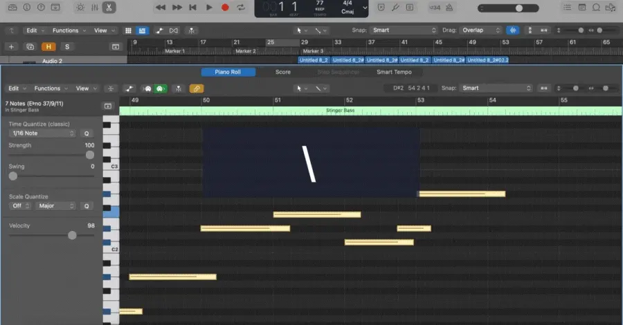
Task: Open the Time Quantize 1/16 Note menu
Action: tap(42, 133)
